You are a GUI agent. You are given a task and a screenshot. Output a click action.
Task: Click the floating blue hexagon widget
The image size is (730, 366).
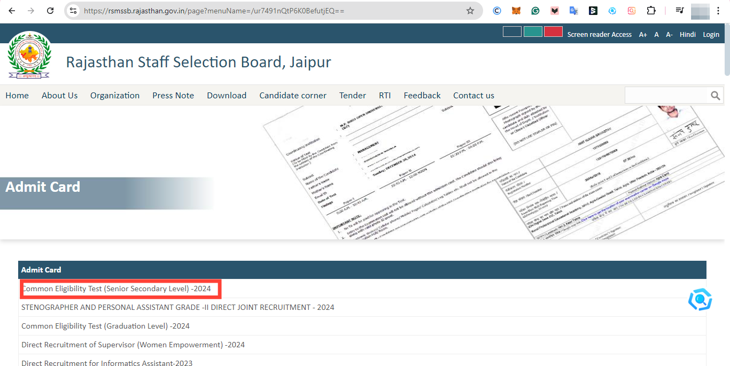[700, 300]
